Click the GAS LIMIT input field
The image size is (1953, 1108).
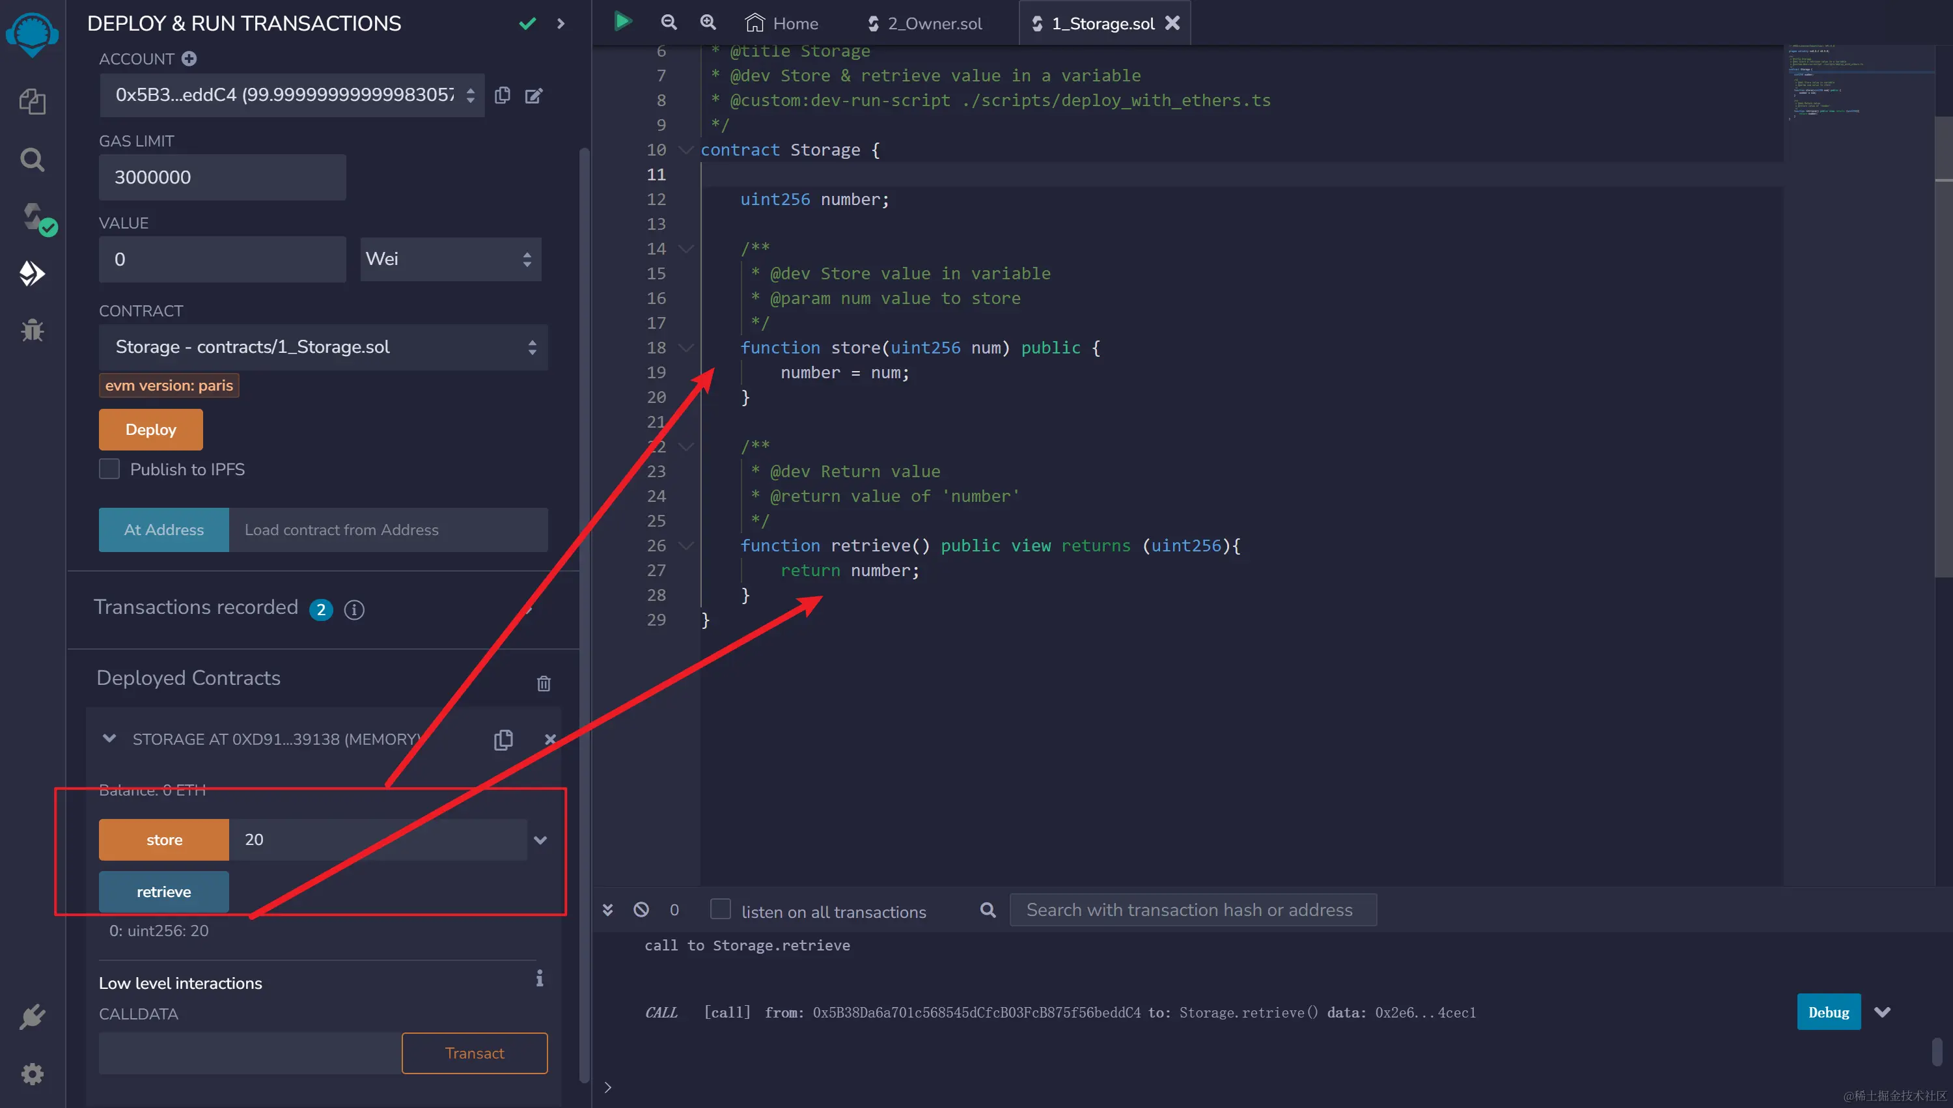pyautogui.click(x=222, y=177)
